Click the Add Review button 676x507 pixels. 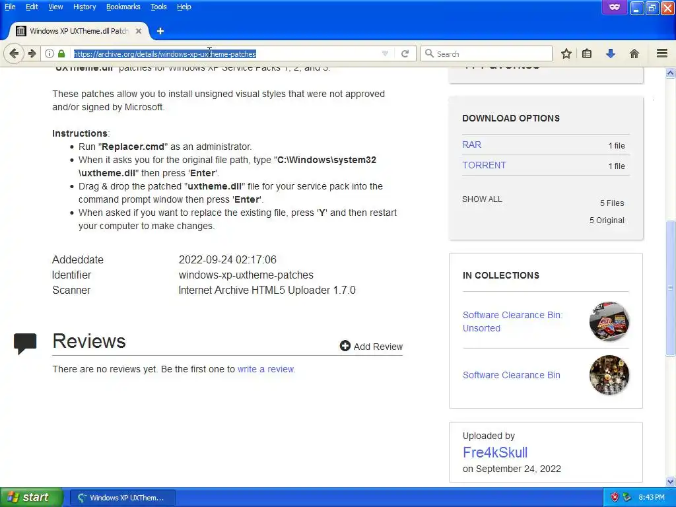371,346
